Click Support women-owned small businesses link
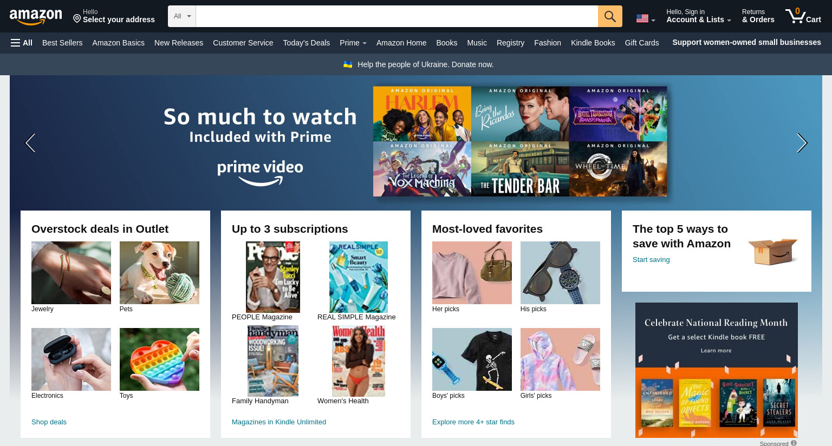This screenshot has height=446, width=832. [746, 42]
